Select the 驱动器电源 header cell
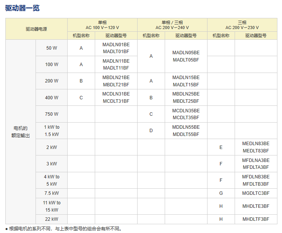The image size is (282, 233). 36,29
